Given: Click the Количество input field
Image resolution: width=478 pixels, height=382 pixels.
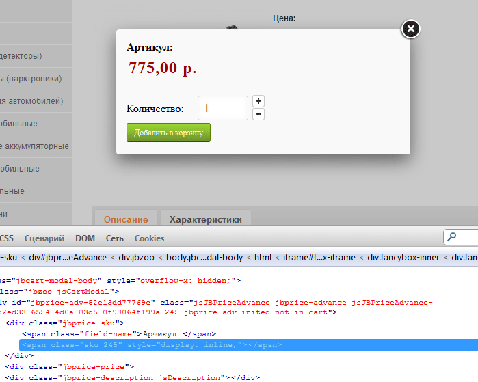Looking at the screenshot, I should (222, 108).
